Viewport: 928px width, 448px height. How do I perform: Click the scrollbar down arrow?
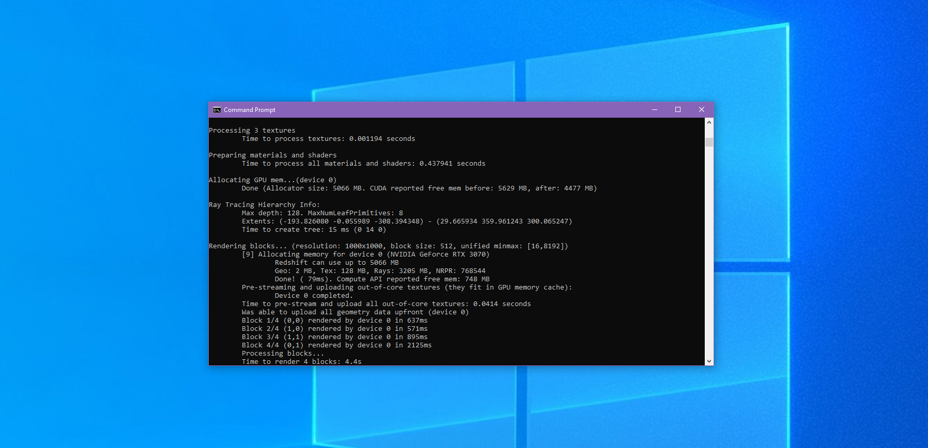click(x=709, y=361)
